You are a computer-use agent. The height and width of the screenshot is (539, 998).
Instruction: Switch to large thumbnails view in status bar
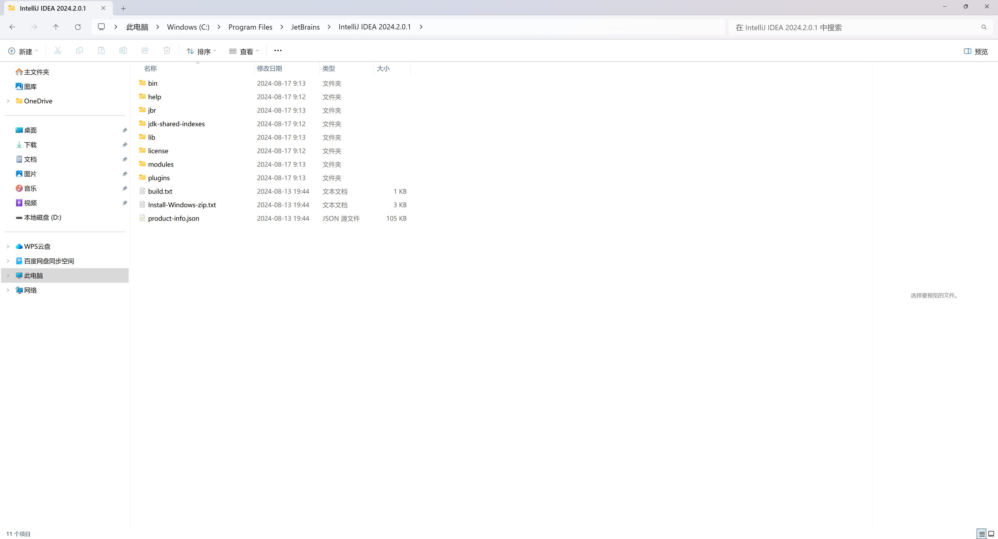991,534
